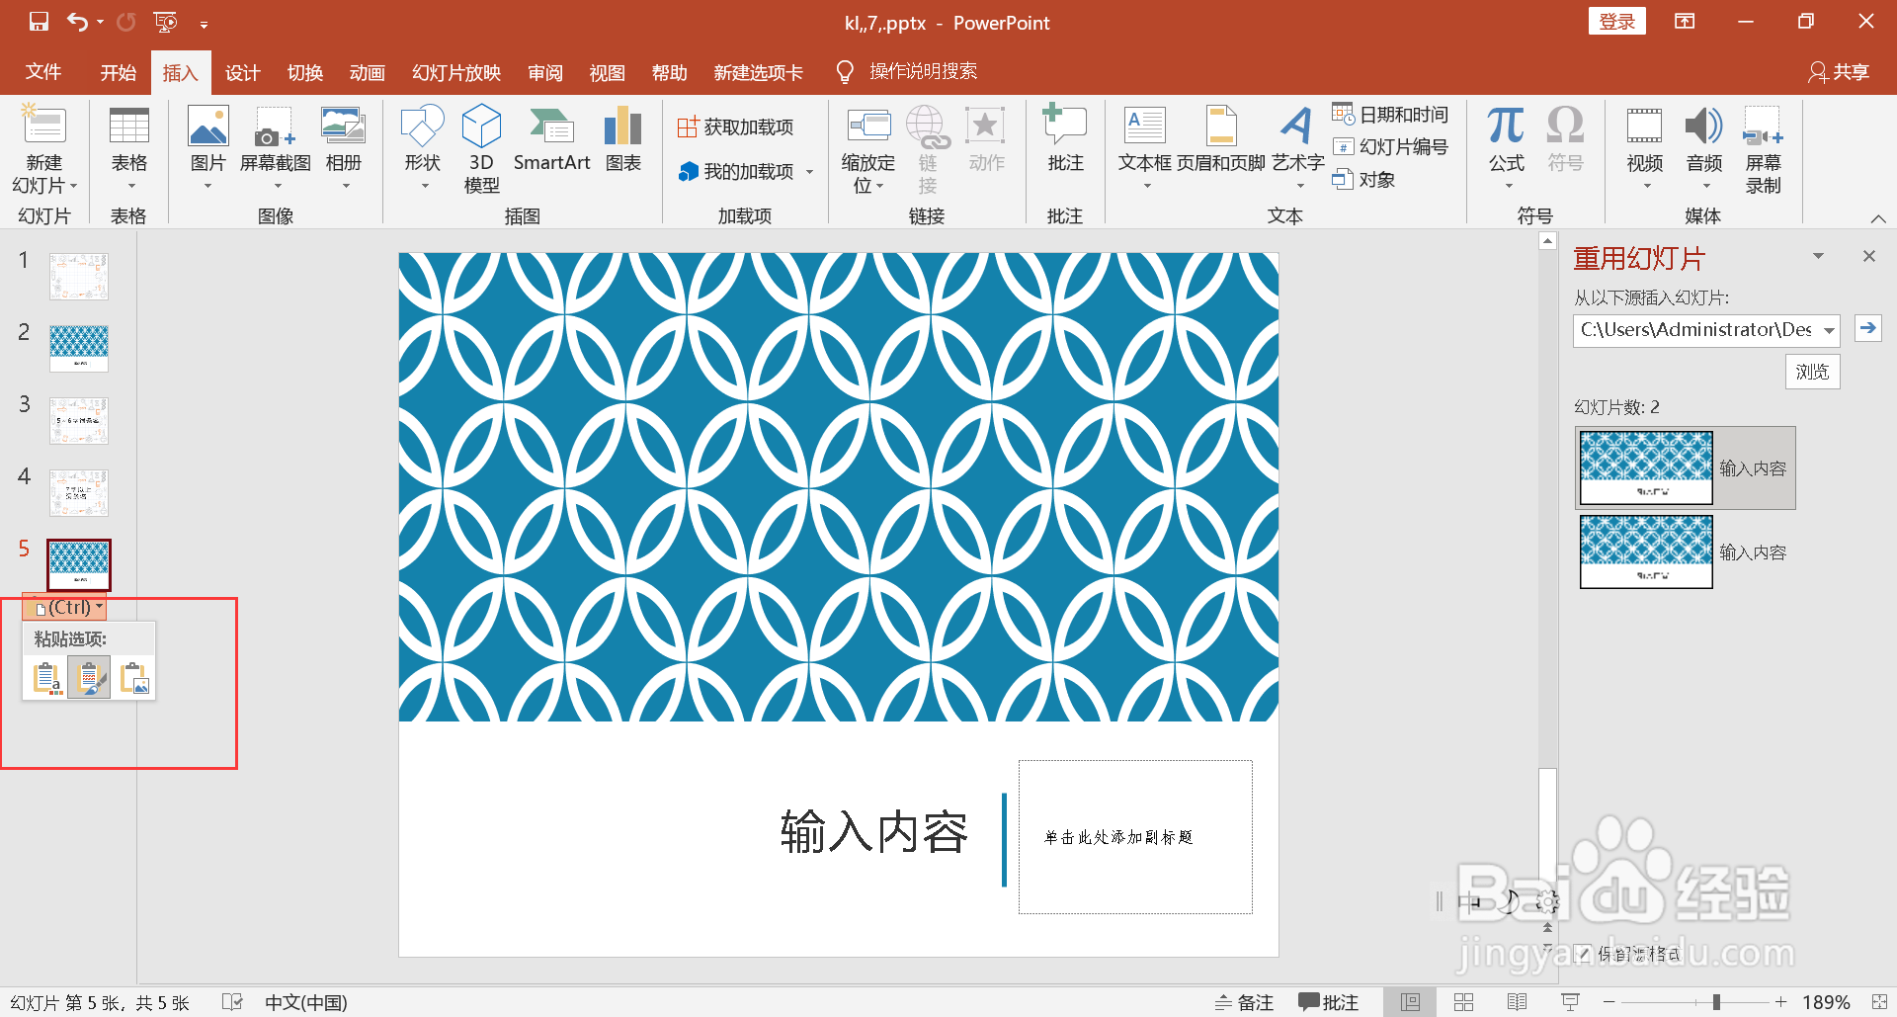Image resolution: width=1897 pixels, height=1017 pixels.
Task: Insert Date and Time (日期和时间)
Action: [x=1390, y=115]
